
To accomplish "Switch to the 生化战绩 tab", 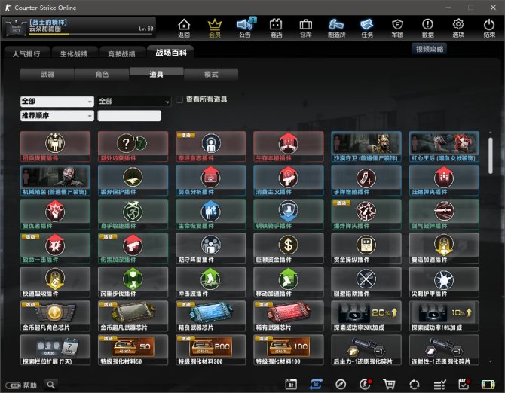I will 74,53.
